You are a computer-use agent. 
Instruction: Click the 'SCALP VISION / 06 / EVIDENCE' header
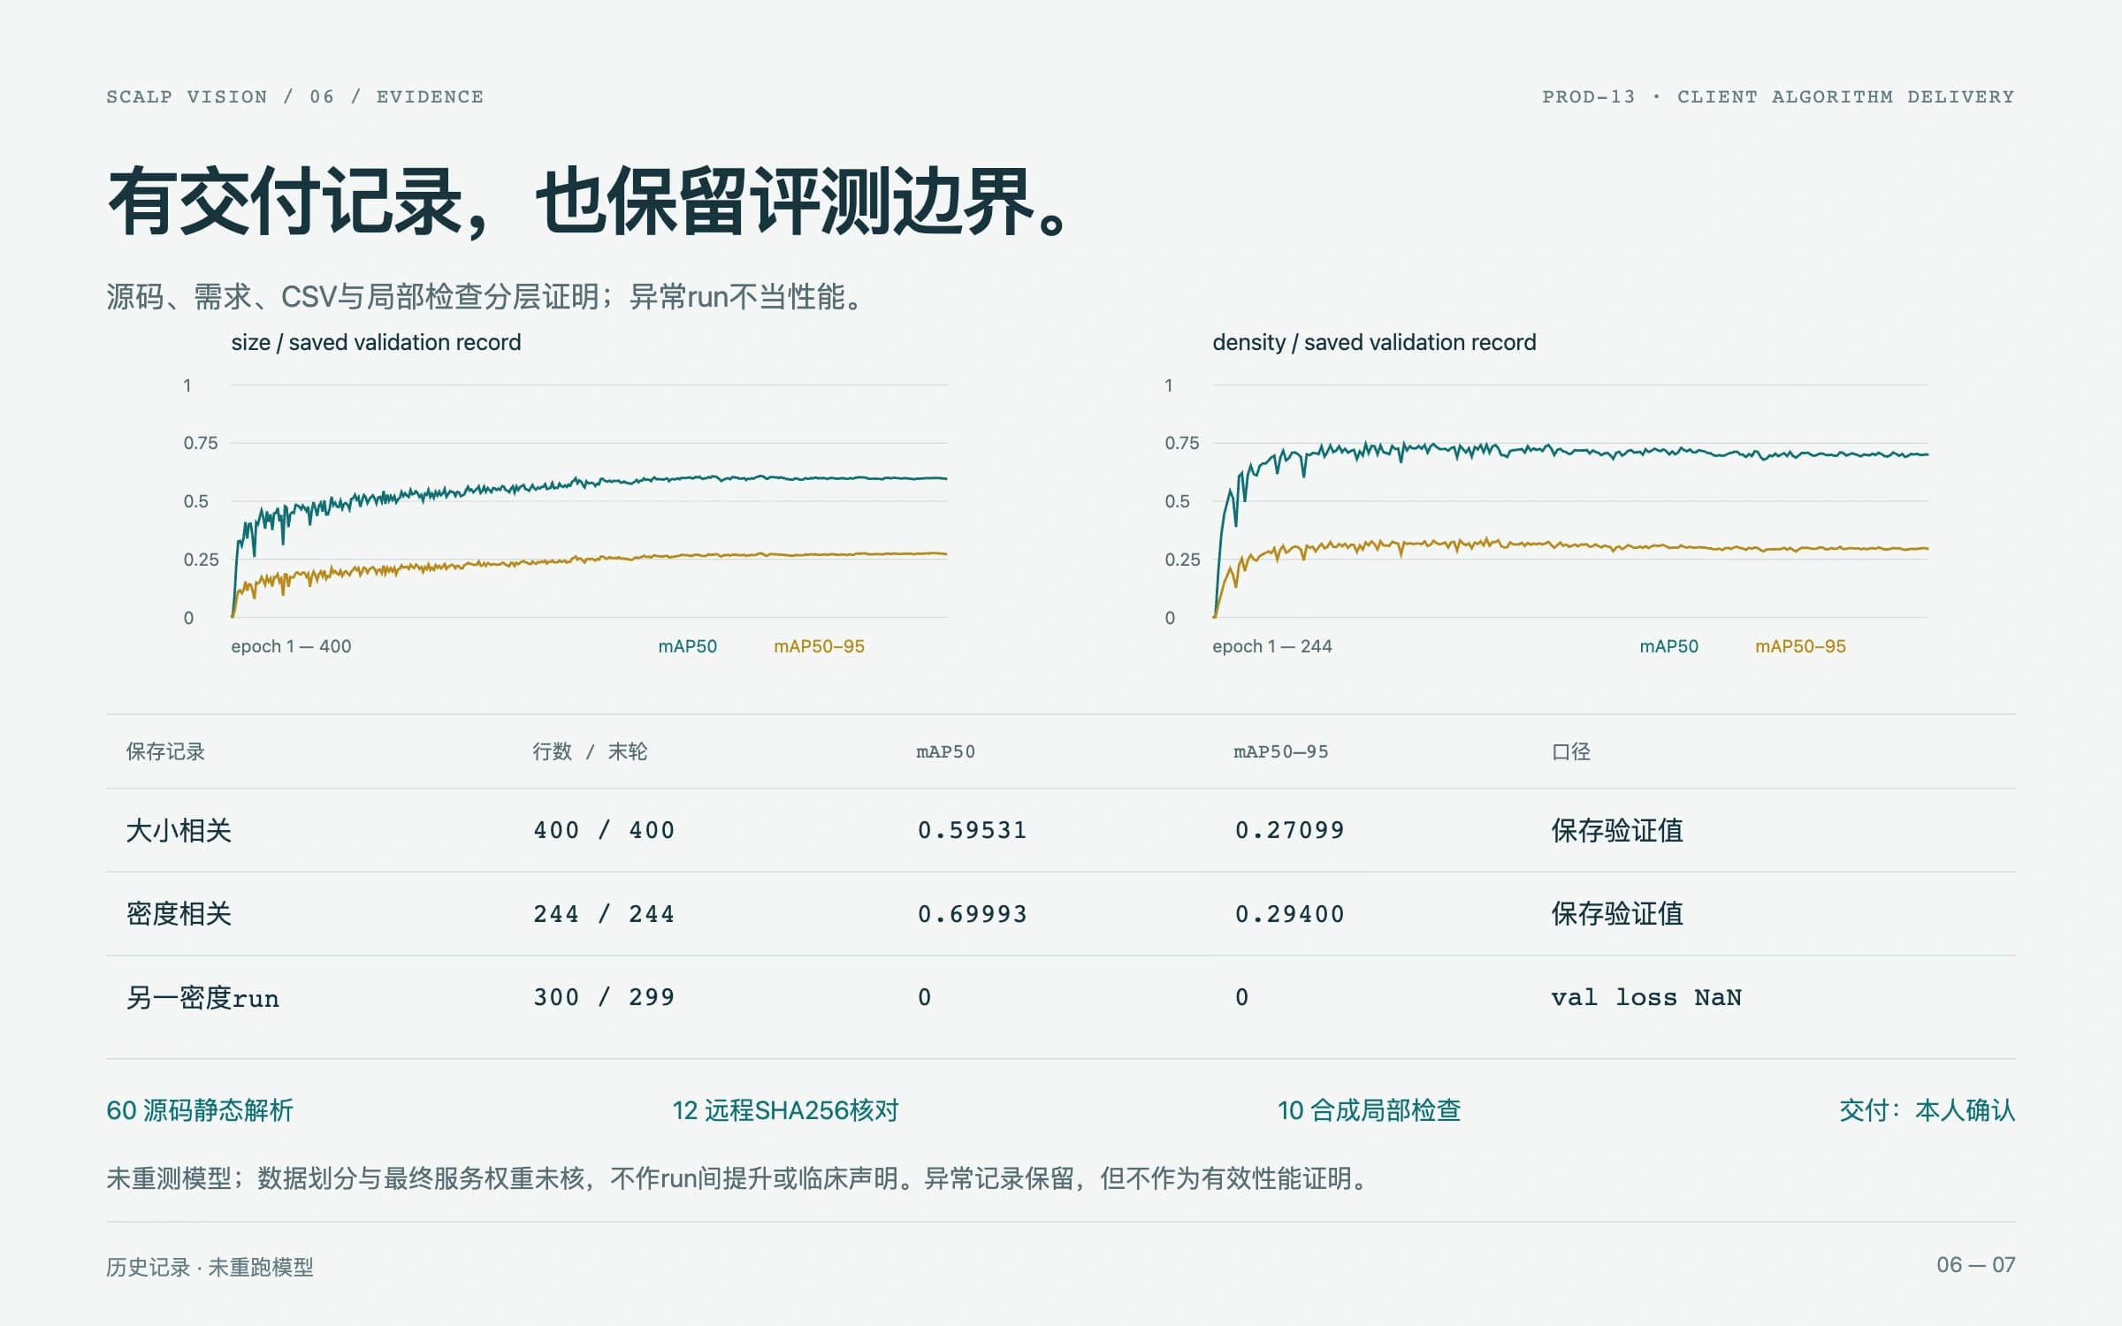tap(295, 96)
